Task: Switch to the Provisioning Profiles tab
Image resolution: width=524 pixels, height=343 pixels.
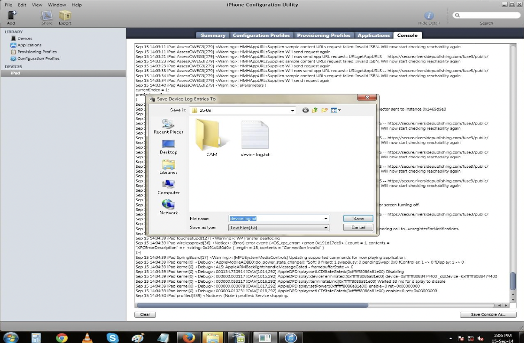Action: click(323, 35)
